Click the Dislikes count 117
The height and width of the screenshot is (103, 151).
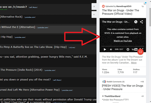[135, 72]
